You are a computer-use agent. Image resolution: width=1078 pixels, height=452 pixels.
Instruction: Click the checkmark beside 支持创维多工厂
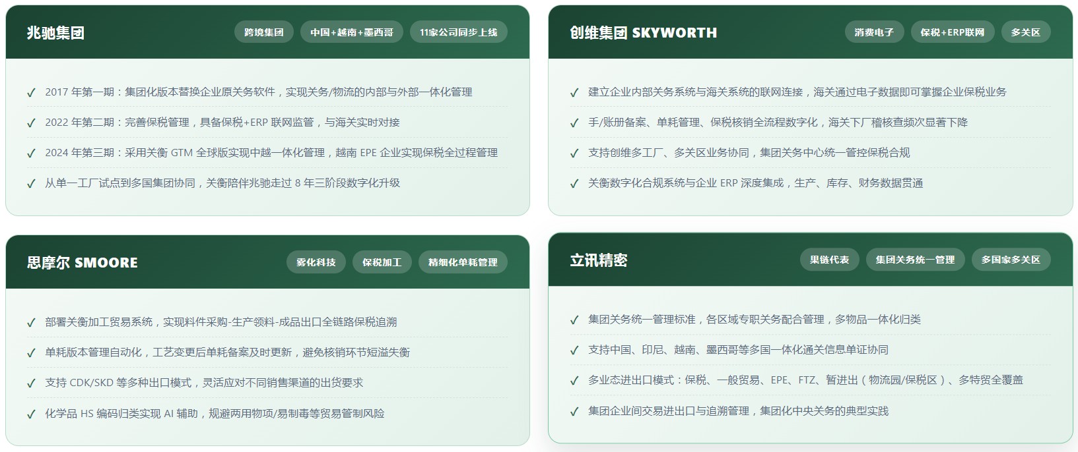574,154
